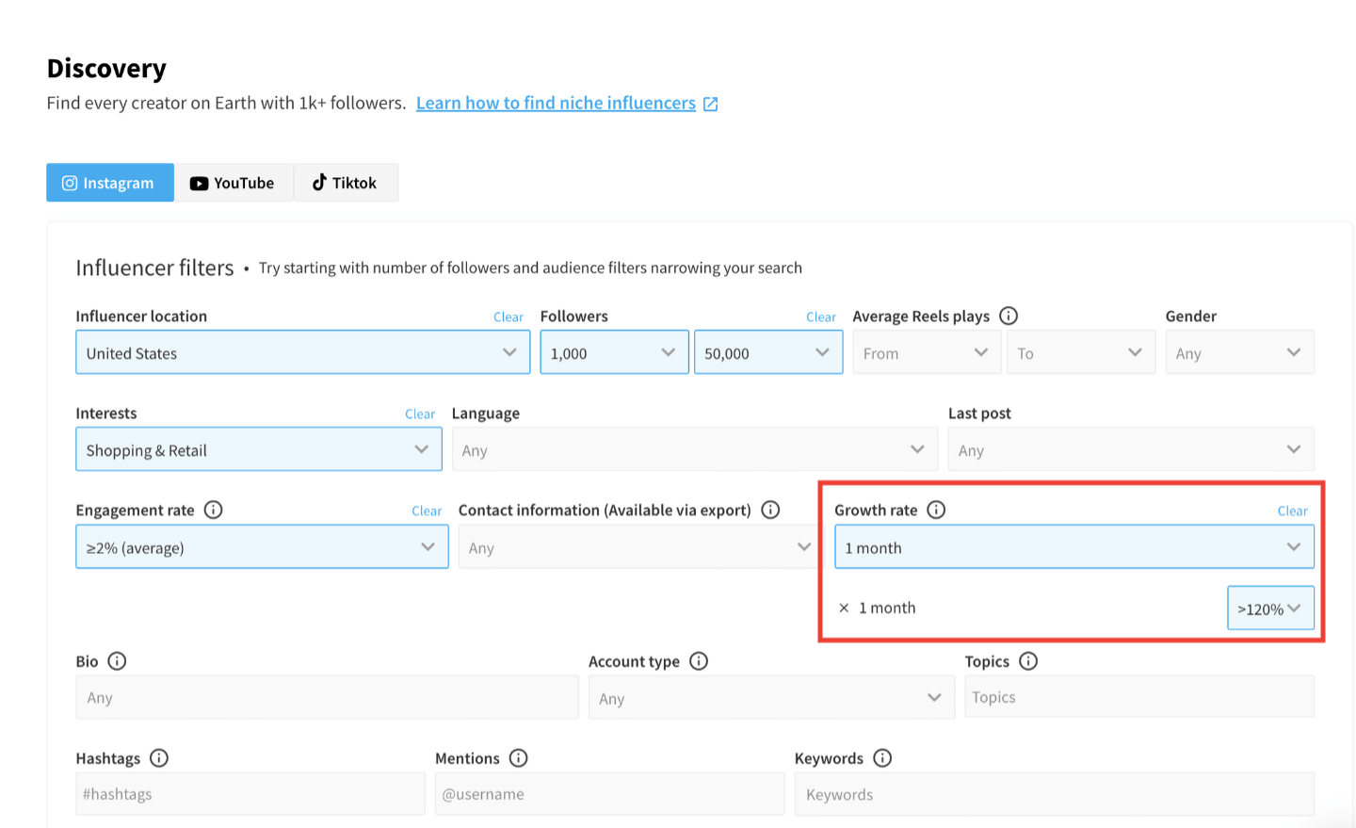Click Account type info icon

tap(699, 661)
